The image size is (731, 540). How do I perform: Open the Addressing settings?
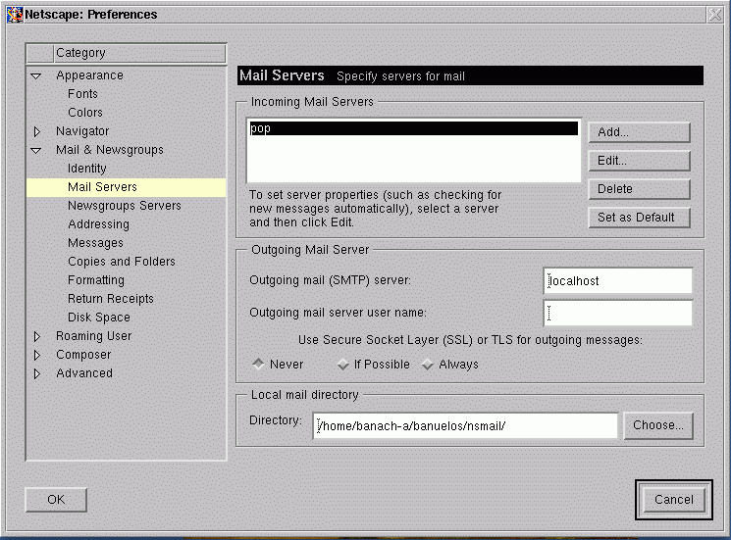98,223
